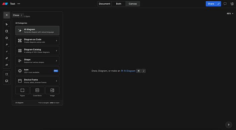Expand Diagram as Code chevron
The width and height of the screenshot is (236, 130).
pyautogui.click(x=56, y=40)
